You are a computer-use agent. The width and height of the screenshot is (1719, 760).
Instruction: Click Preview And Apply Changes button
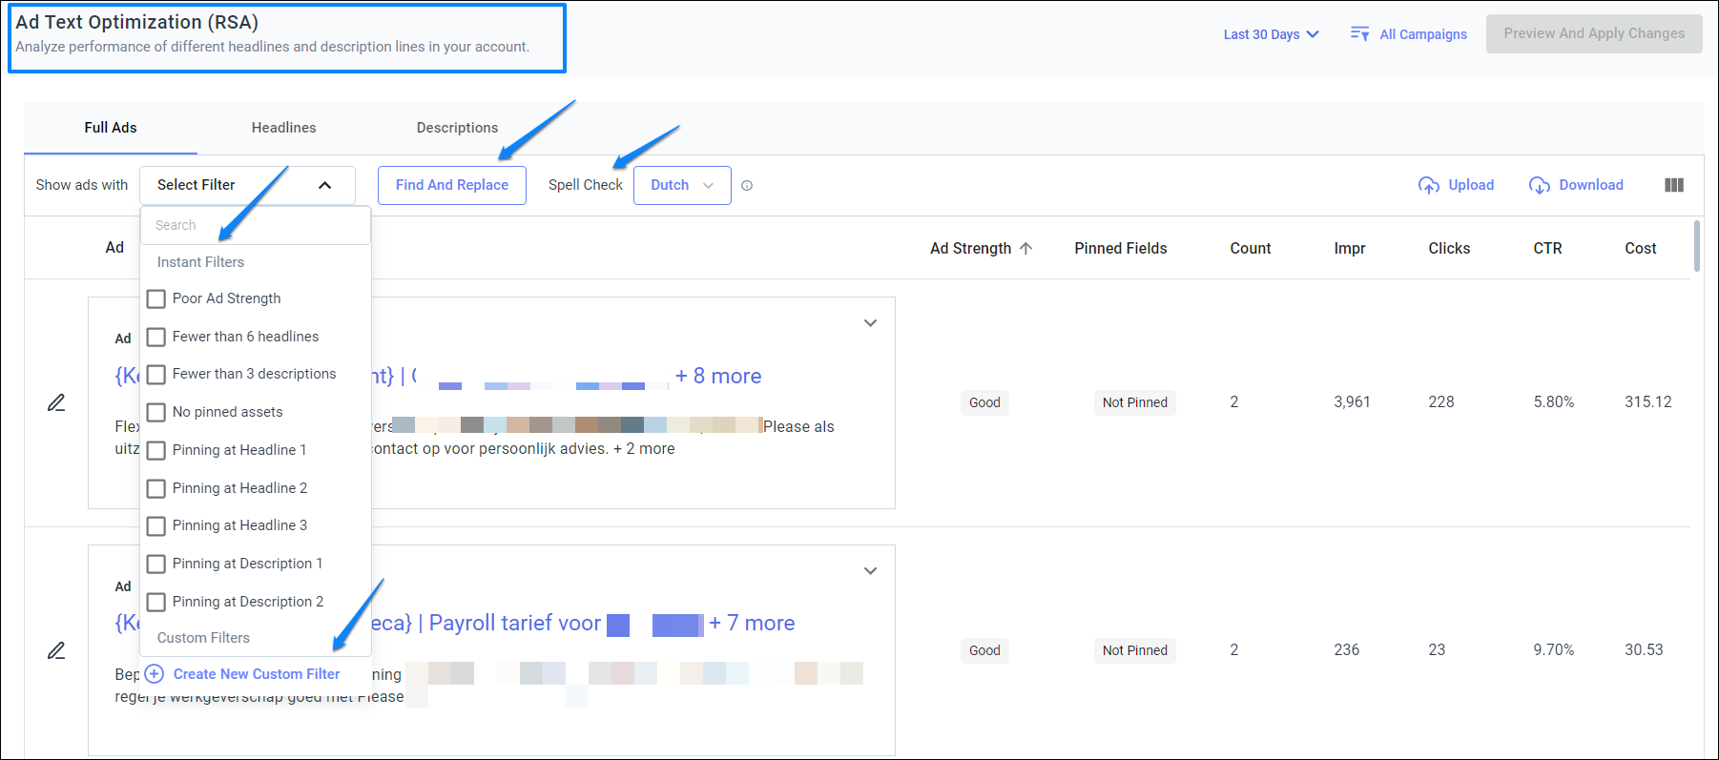pyautogui.click(x=1594, y=33)
